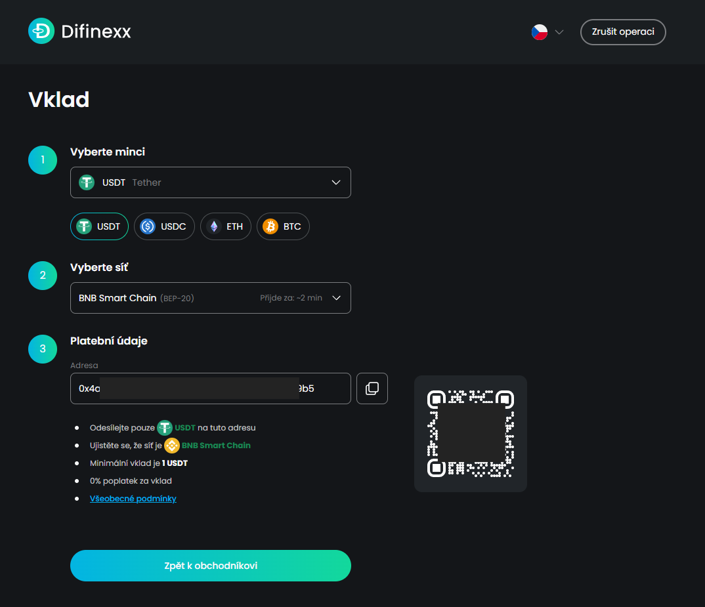Click Zpět k obchodníkovi button
The height and width of the screenshot is (607, 705).
211,566
